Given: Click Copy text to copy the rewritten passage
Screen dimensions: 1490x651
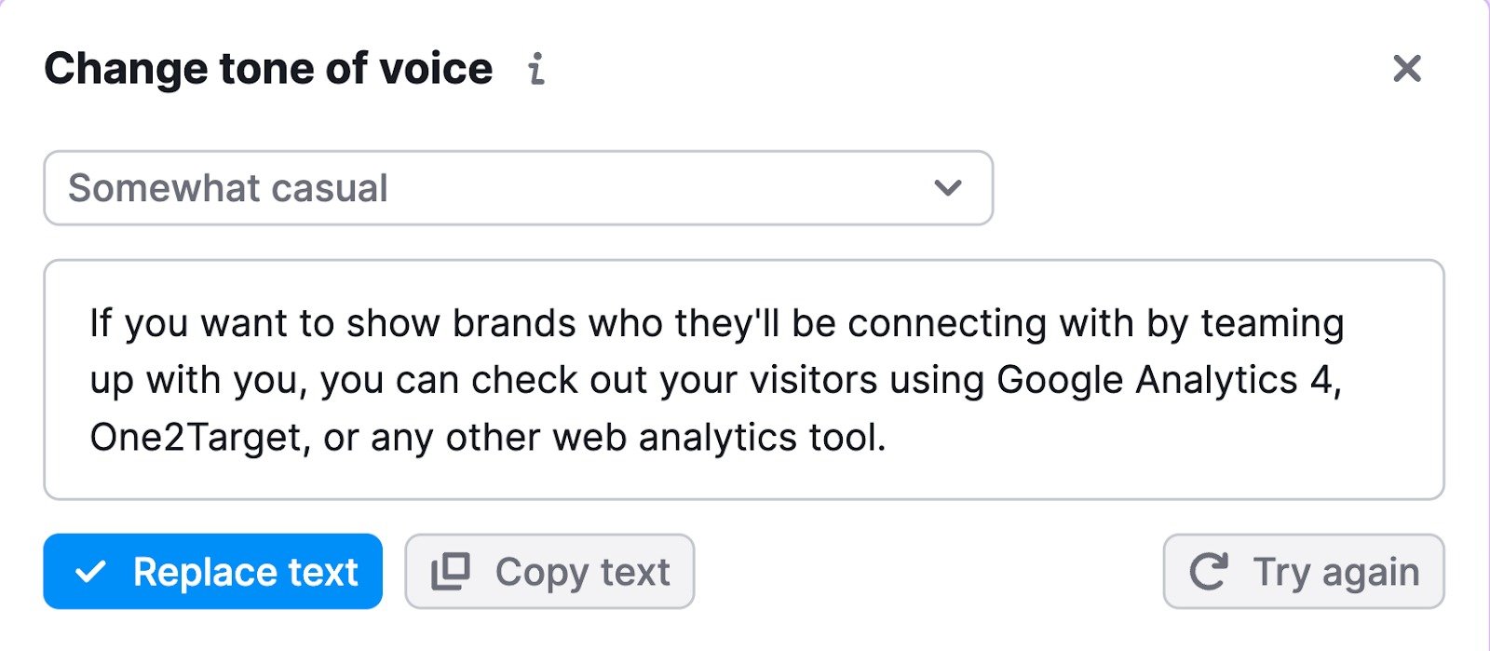Looking at the screenshot, I should tap(549, 571).
